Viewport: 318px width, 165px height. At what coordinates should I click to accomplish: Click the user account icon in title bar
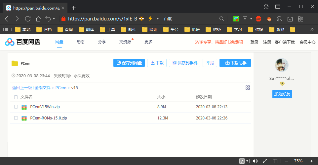[266, 7]
